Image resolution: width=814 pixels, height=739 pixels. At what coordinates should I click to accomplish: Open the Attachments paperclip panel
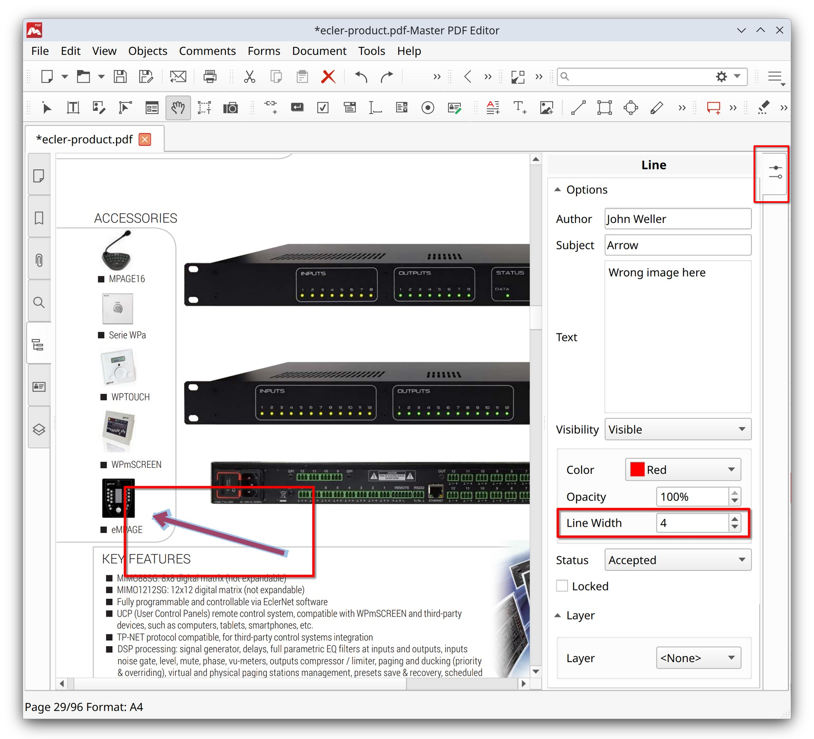pyautogui.click(x=39, y=260)
